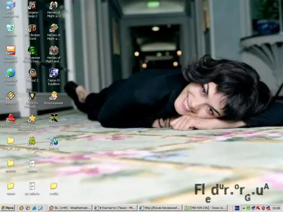
Task: Launch the Возрождение shortcut
Action: (x=54, y=98)
